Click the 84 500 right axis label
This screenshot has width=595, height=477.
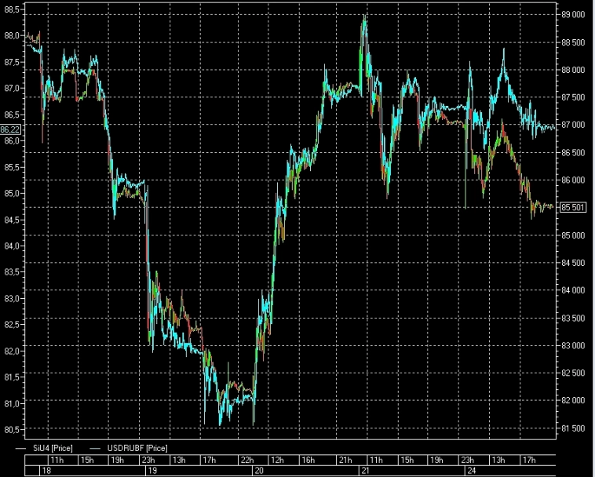(x=573, y=263)
